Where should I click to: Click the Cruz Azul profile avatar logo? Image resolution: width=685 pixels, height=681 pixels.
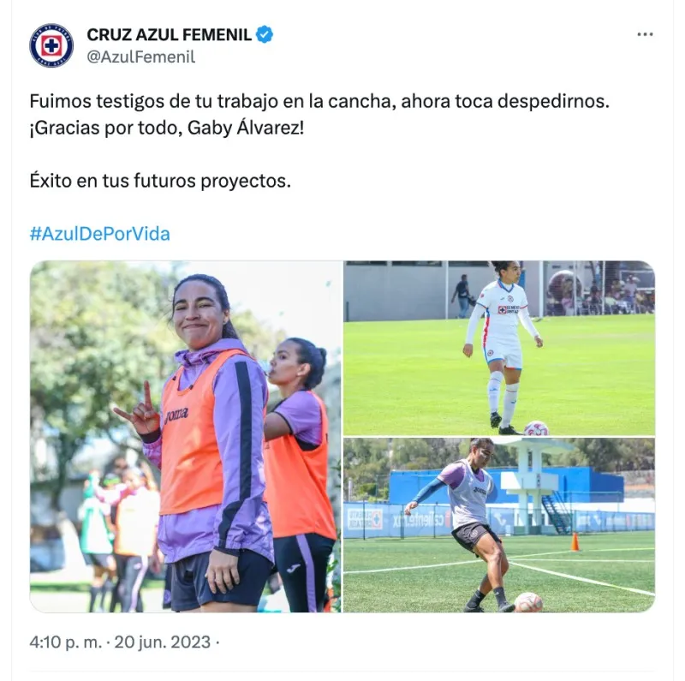[51, 45]
